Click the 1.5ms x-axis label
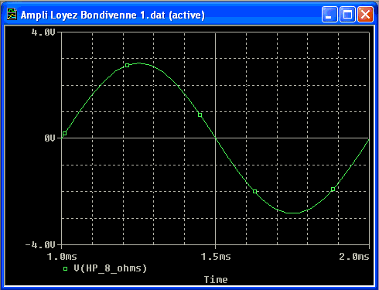Image resolution: width=379 pixels, height=290 pixels. tap(216, 257)
